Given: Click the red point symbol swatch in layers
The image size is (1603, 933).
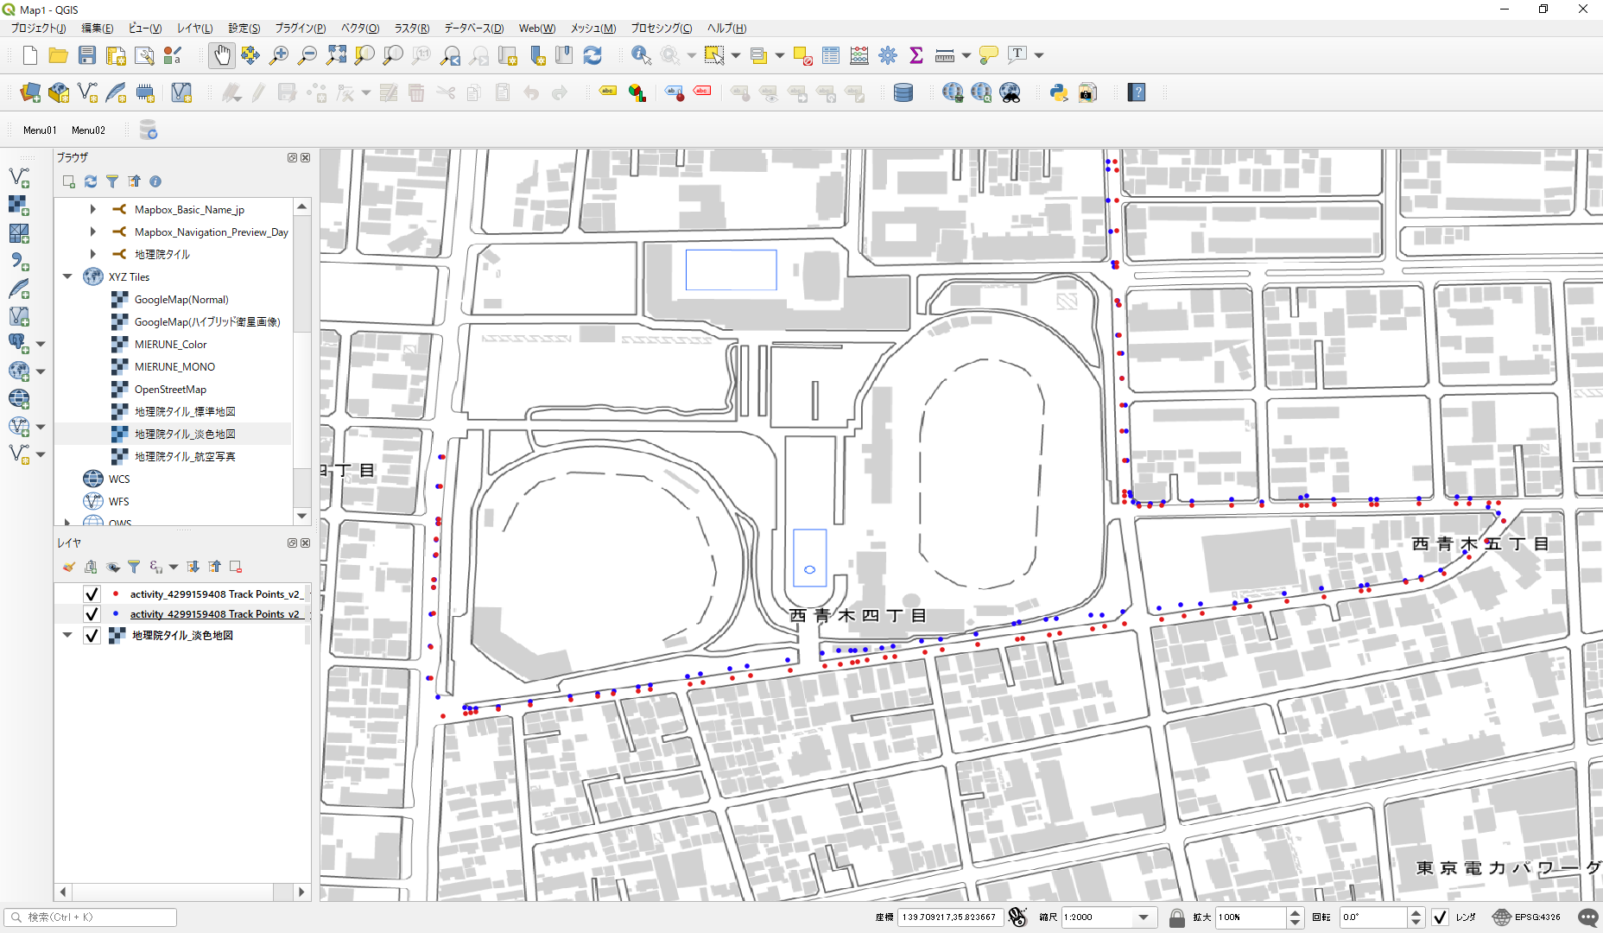Looking at the screenshot, I should pos(116,594).
